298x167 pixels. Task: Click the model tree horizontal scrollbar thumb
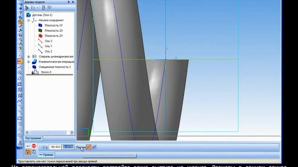pos(48,133)
